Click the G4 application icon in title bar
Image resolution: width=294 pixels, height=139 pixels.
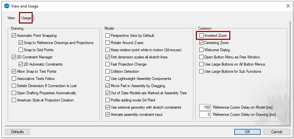[7, 6]
